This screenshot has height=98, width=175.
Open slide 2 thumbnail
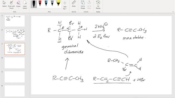[x=14, y=35]
